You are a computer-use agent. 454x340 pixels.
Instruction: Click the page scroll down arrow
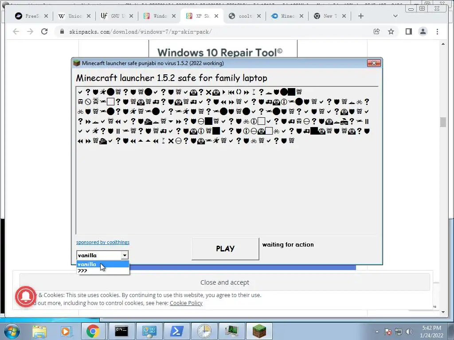443,312
